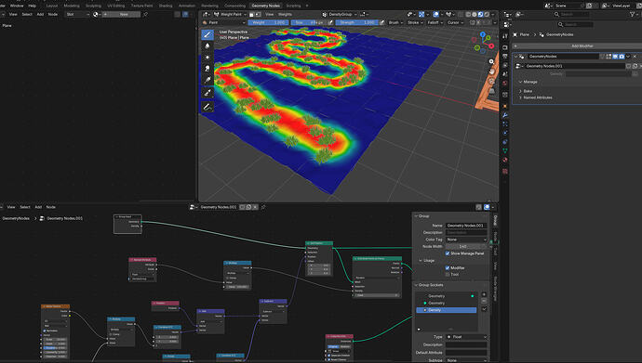Adjust the Node Width field

coord(466,247)
